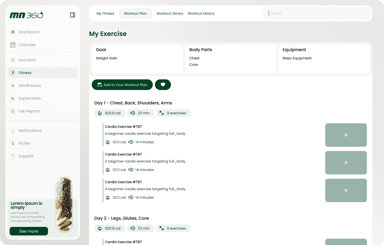Click Day 1 - Chest, Back, Shoulders, Arms heading
The height and width of the screenshot is (245, 384).
pos(133,103)
